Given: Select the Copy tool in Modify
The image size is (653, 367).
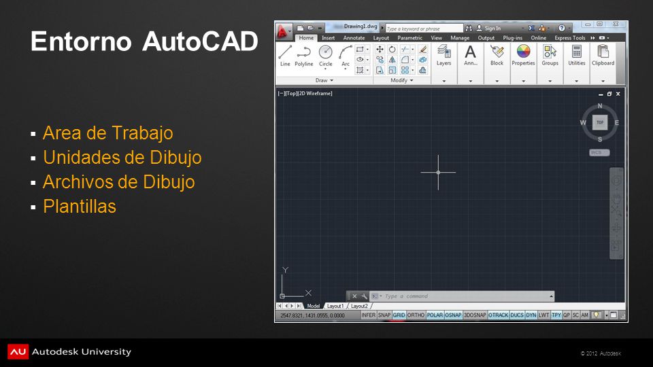Looking at the screenshot, I should [x=380, y=60].
